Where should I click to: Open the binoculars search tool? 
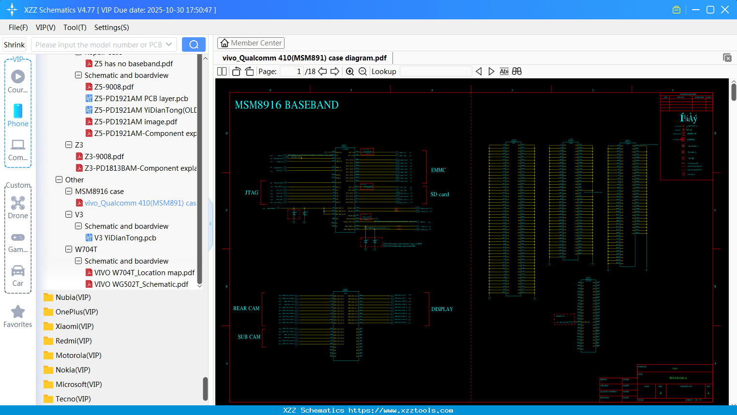tap(516, 71)
